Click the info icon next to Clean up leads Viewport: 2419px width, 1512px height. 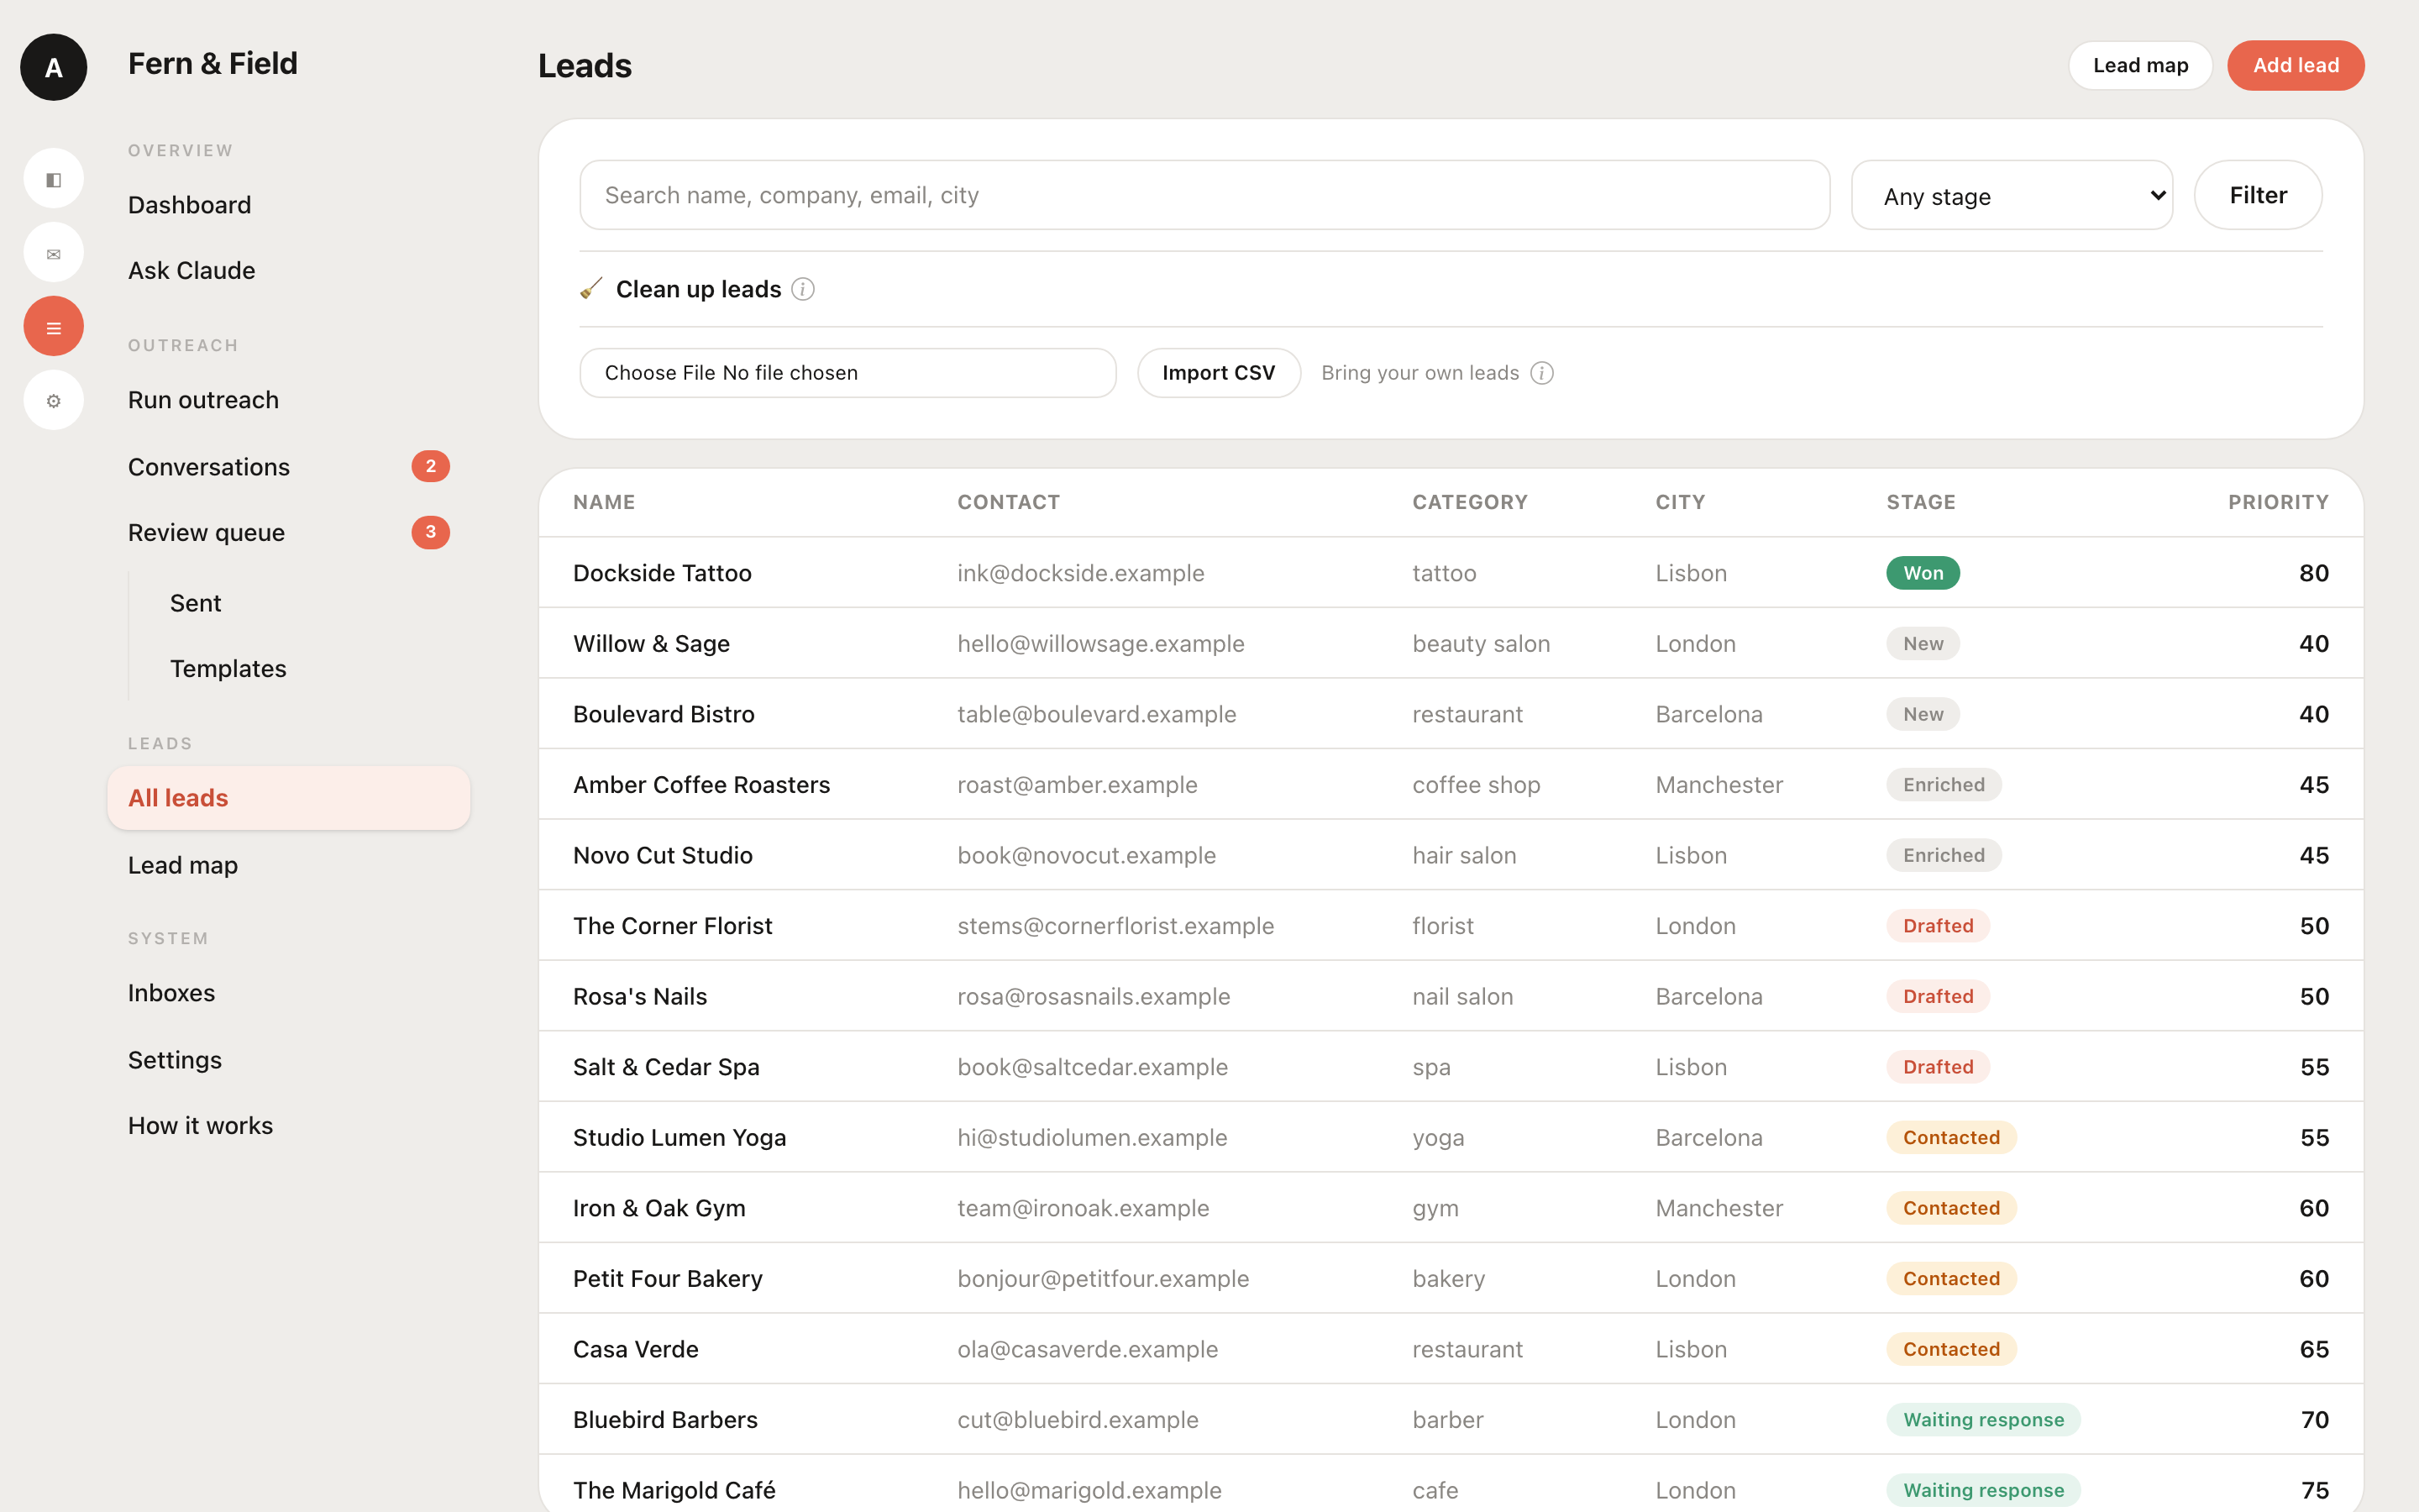pyautogui.click(x=803, y=289)
